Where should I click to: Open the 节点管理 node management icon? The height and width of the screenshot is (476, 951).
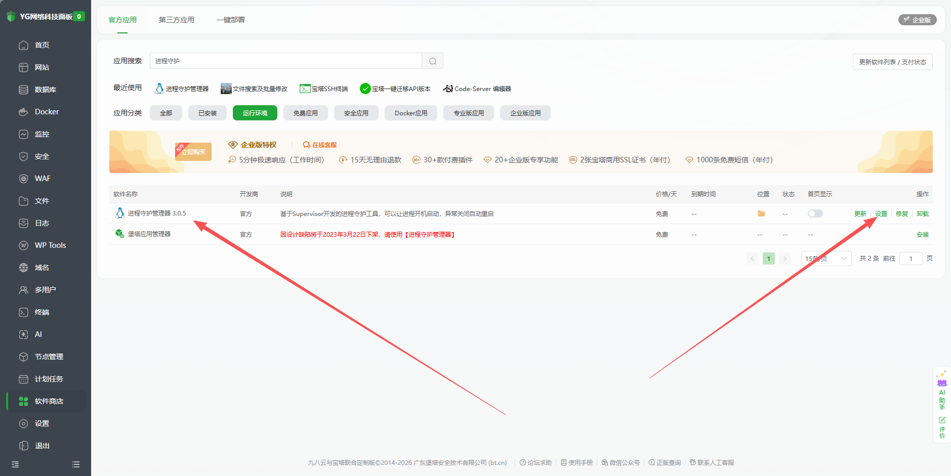[23, 357]
